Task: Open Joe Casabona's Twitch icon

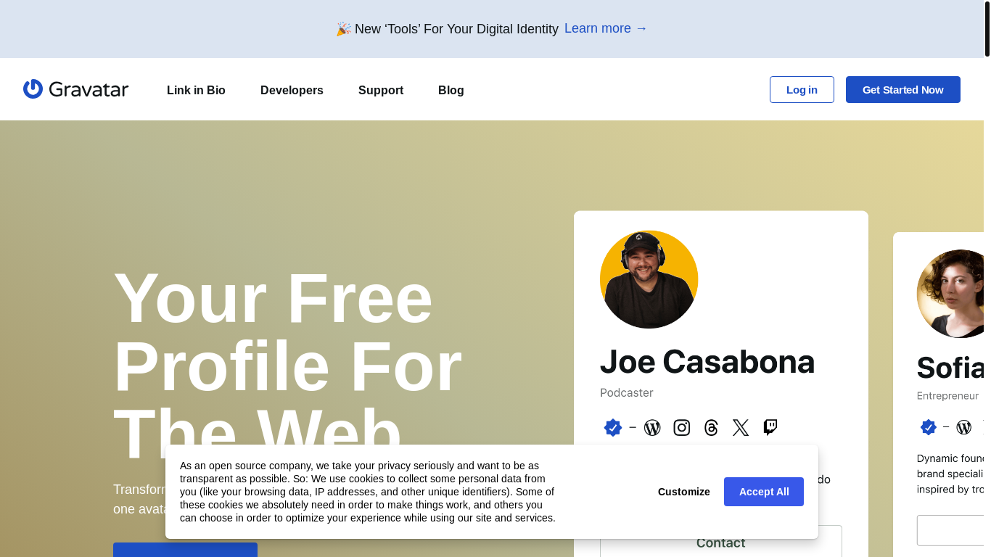Action: pyautogui.click(x=770, y=427)
